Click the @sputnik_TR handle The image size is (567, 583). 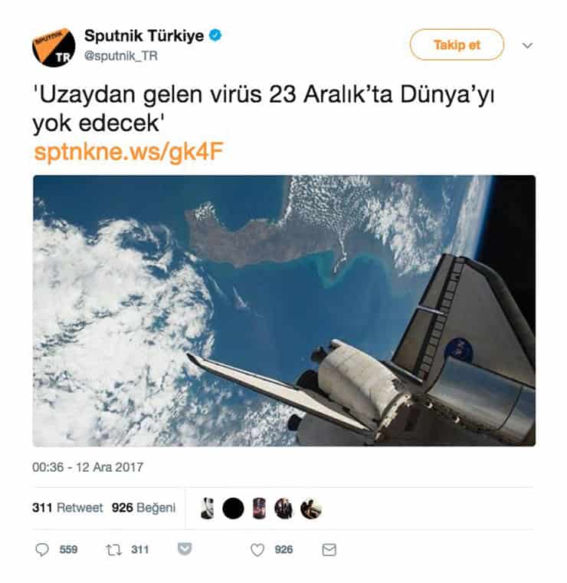pyautogui.click(x=121, y=56)
